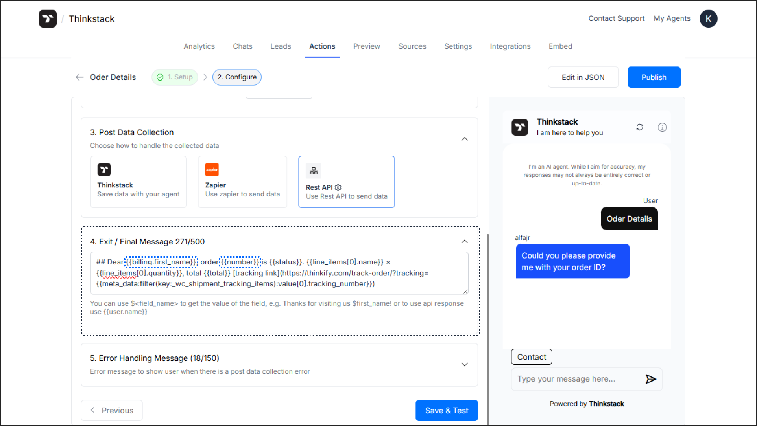The height and width of the screenshot is (426, 757).
Task: Expand the Error Handling Message section
Action: tap(465, 364)
